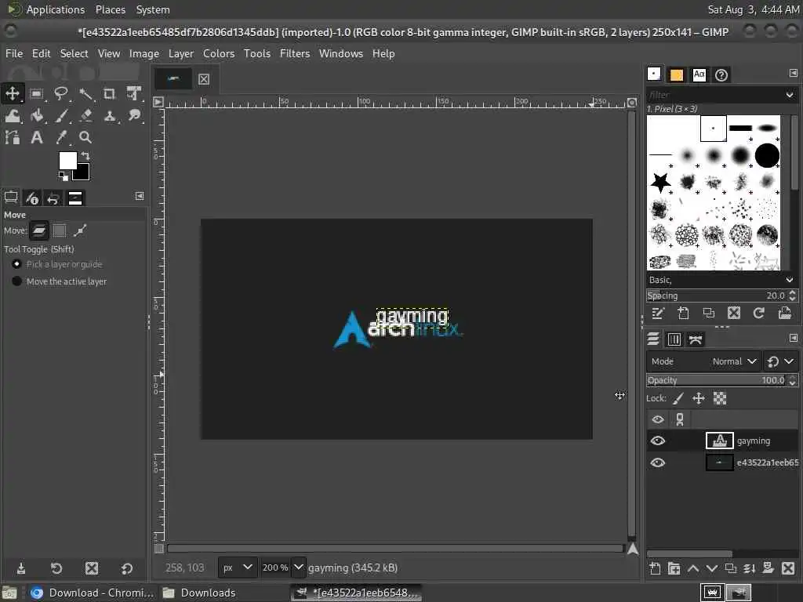Switch to Layers tab
The height and width of the screenshot is (602, 803).
tap(653, 339)
